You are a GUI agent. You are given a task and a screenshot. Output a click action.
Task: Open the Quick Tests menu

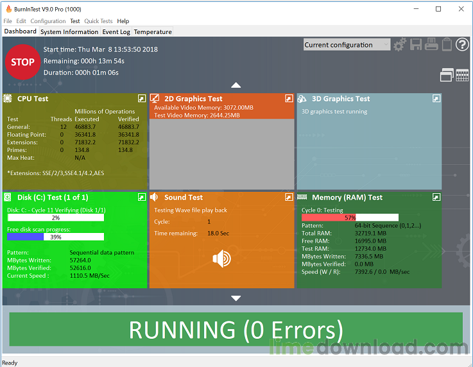(x=98, y=21)
